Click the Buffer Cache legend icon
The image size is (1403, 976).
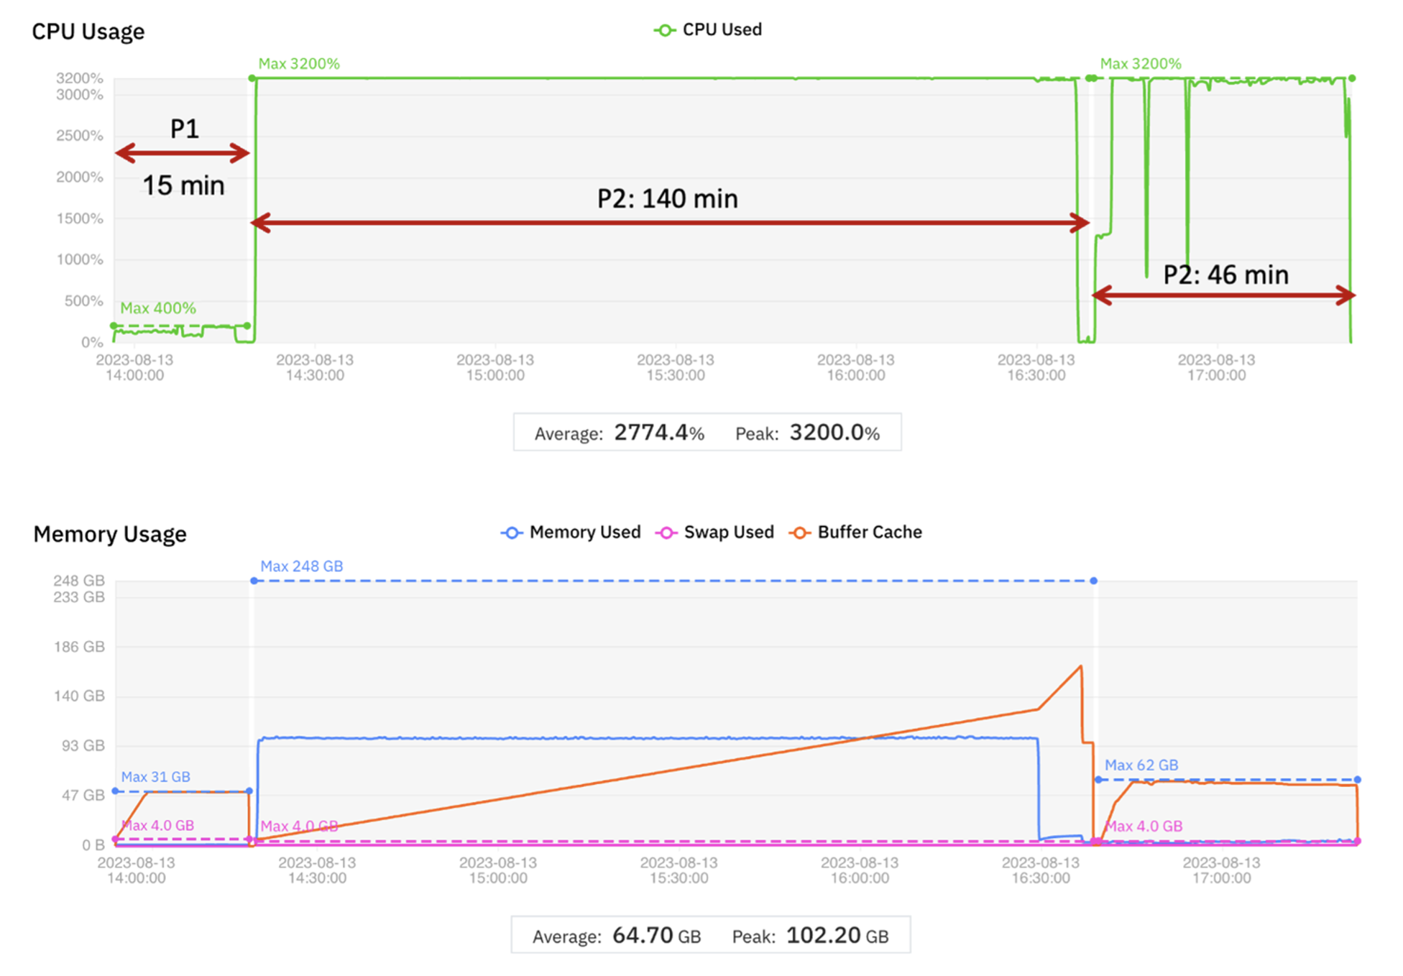coord(799,533)
